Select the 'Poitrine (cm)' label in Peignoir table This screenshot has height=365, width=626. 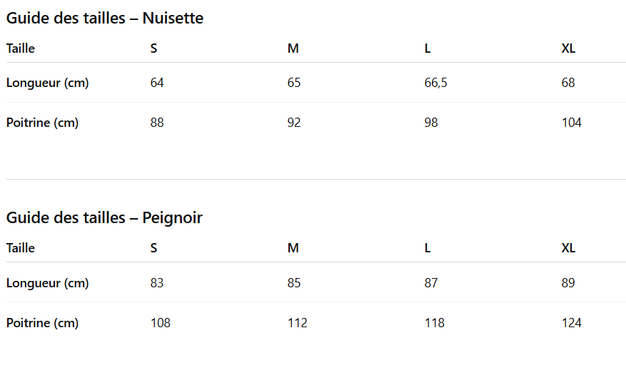tap(42, 323)
